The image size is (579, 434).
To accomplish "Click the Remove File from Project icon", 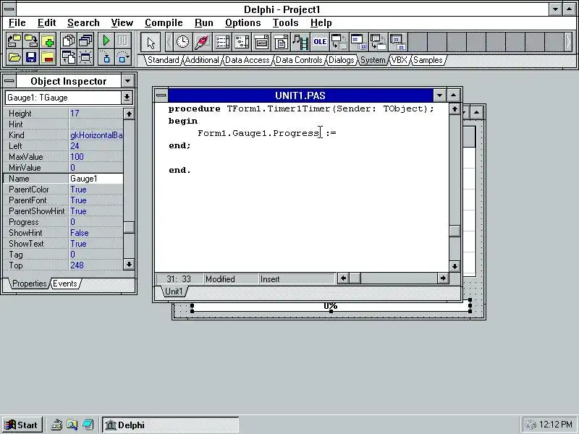I will click(48, 57).
